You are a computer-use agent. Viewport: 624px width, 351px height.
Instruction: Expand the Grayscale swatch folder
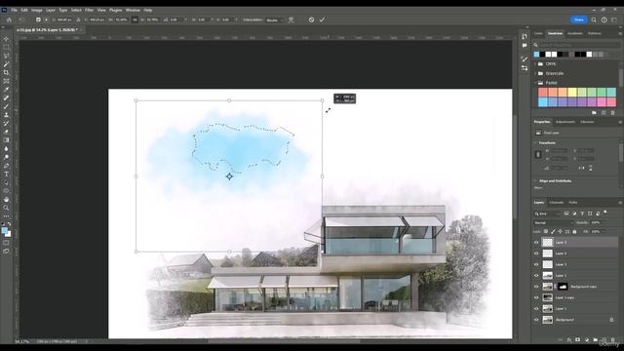535,74
